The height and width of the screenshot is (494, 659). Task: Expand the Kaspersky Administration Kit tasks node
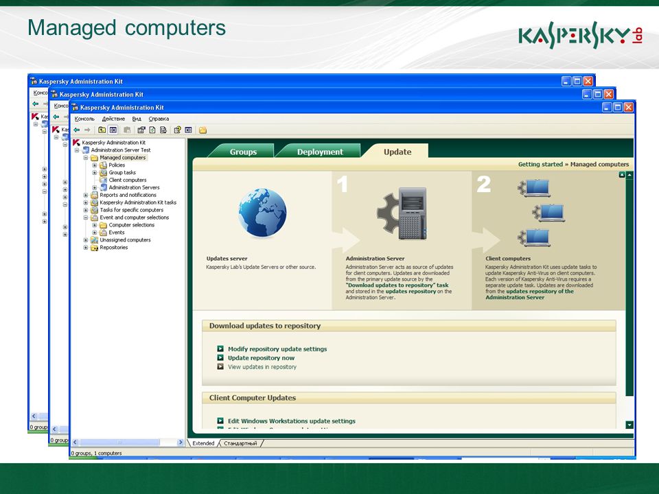(86, 202)
